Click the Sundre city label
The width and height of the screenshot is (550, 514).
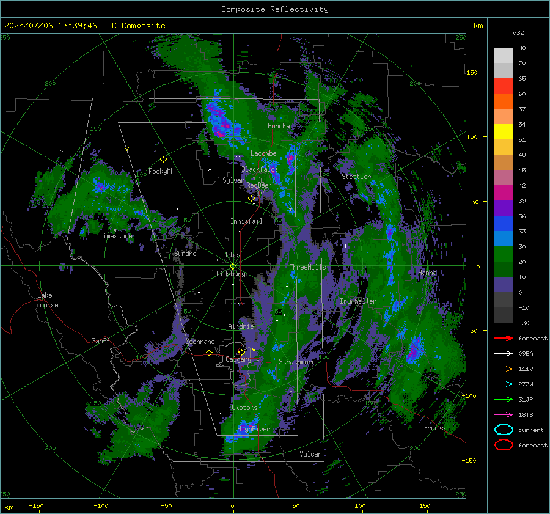coord(185,253)
